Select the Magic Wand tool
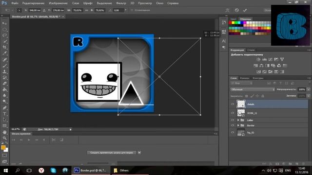 coord(4,41)
